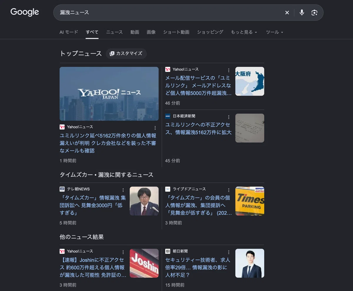This screenshot has height=291, width=353.
Task: Open options menu for メール配信サービス article
Action: [x=229, y=70]
